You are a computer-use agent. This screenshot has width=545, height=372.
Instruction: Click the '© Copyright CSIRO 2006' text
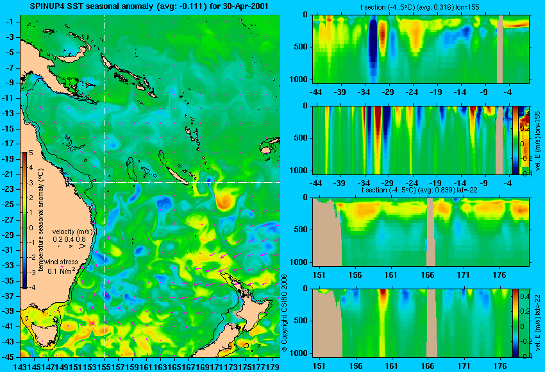[284, 313]
